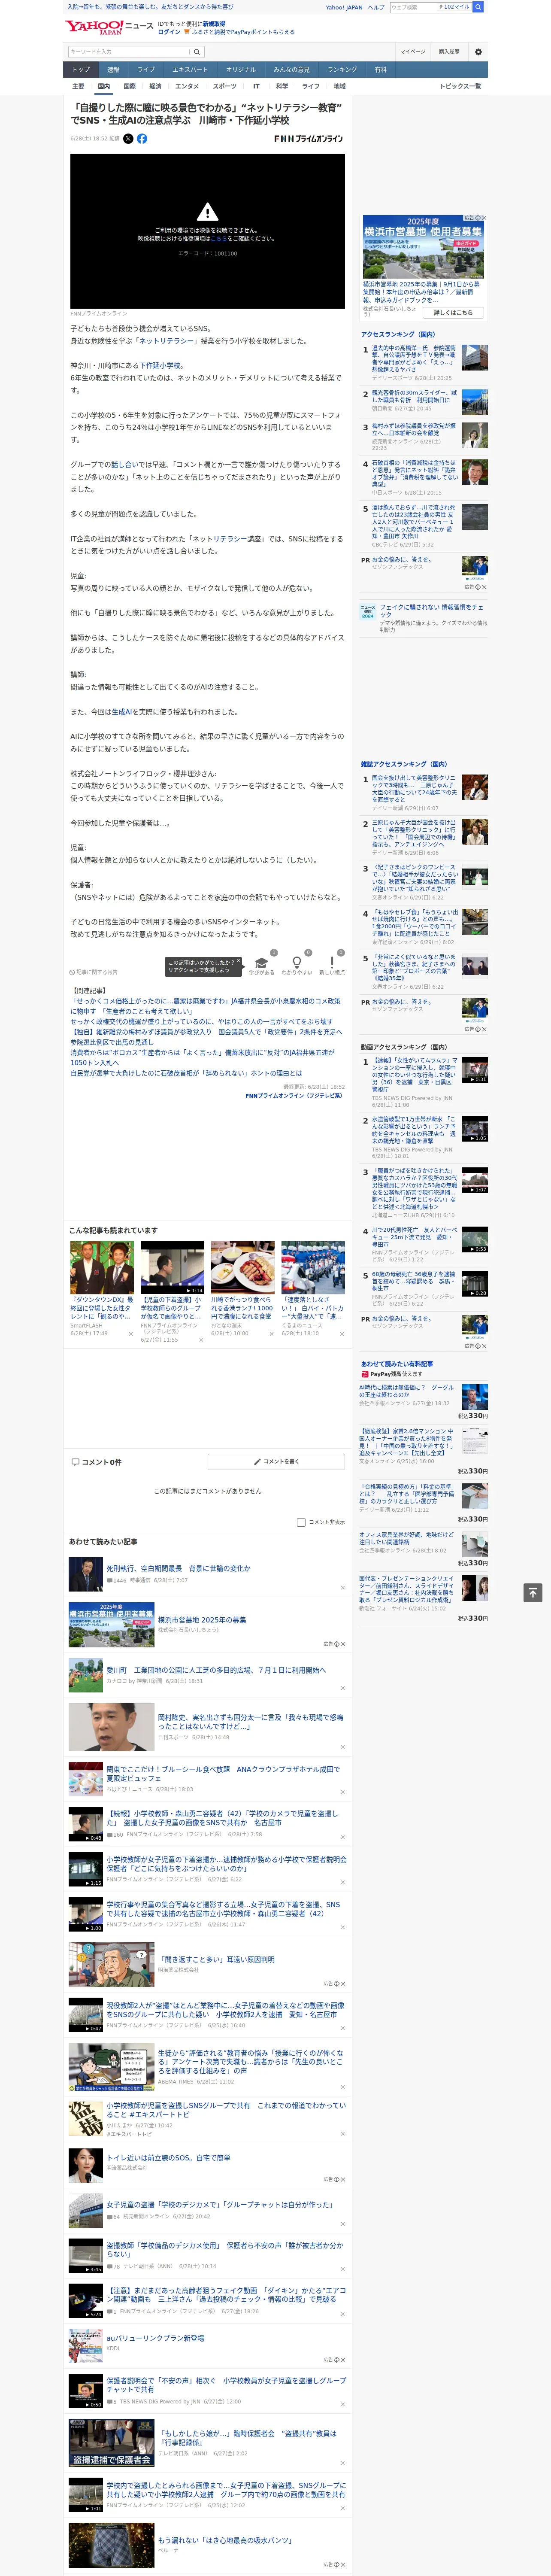Open related article 自民党が選挙で大負け

[186, 1073]
